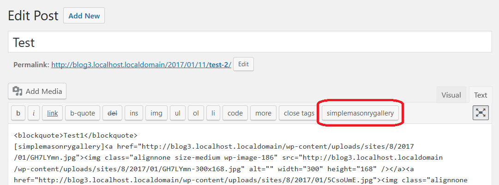Insert italic tag with i button
The height and width of the screenshot is (185, 499).
[x=33, y=113]
